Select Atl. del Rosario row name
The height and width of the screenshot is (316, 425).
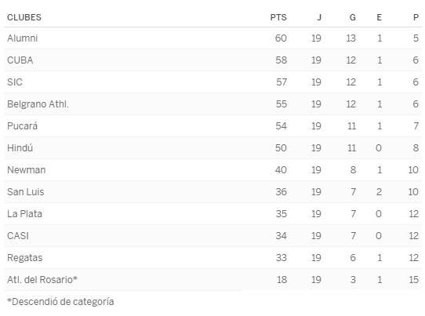[x=42, y=280]
